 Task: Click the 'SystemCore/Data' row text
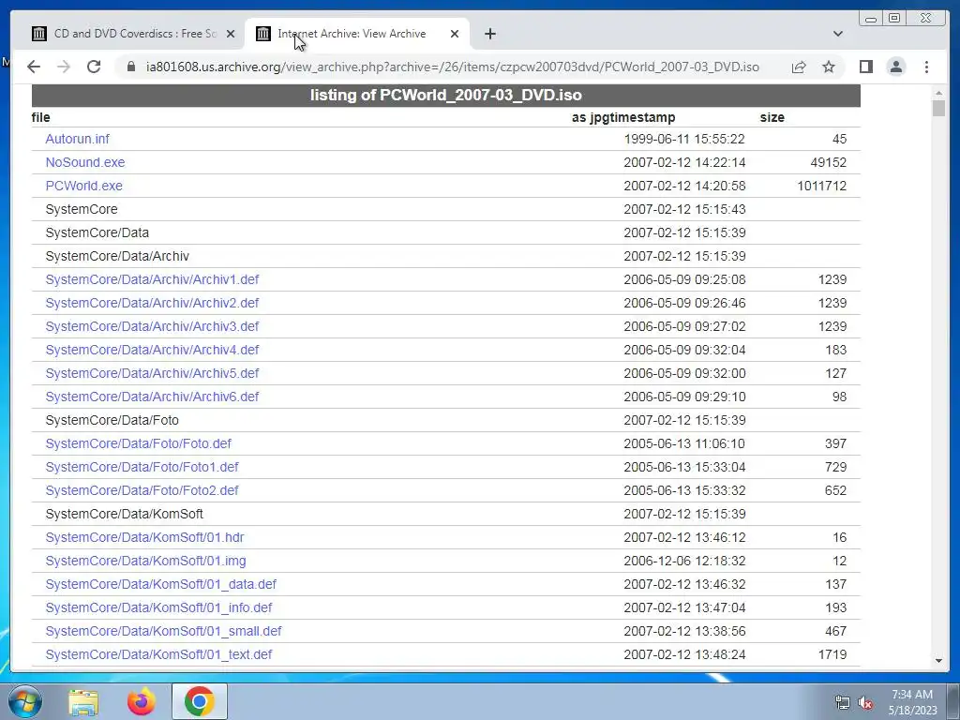coord(97,232)
